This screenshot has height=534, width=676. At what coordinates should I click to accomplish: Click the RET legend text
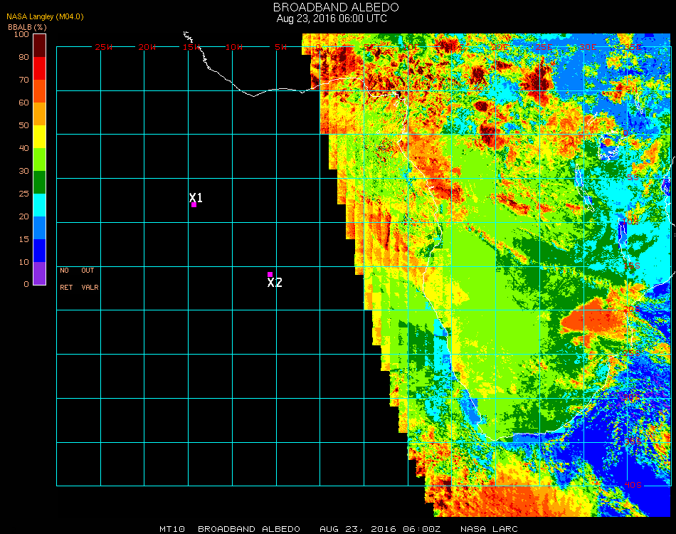pos(65,288)
